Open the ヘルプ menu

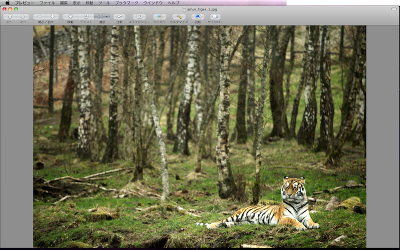(x=173, y=3)
